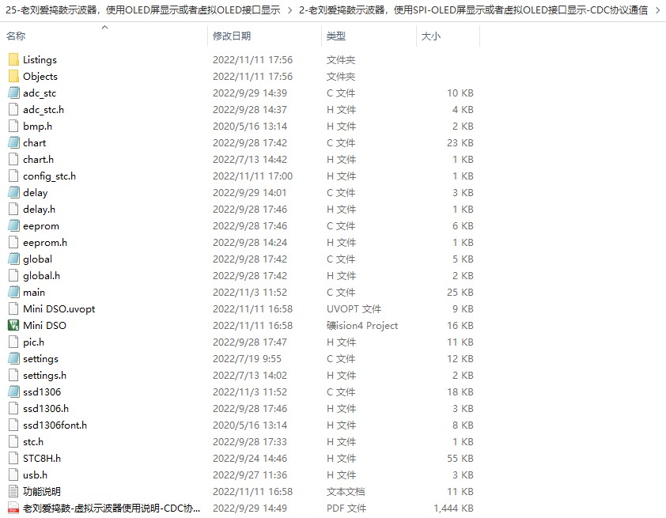The image size is (666, 518).
Task: Click the chevron at the end of the path
Action: click(659, 10)
